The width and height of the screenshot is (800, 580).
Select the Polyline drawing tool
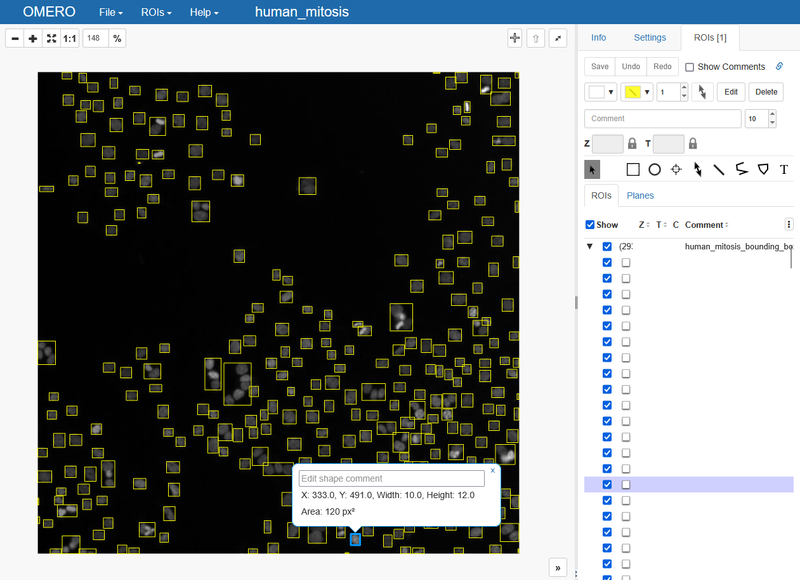(742, 169)
